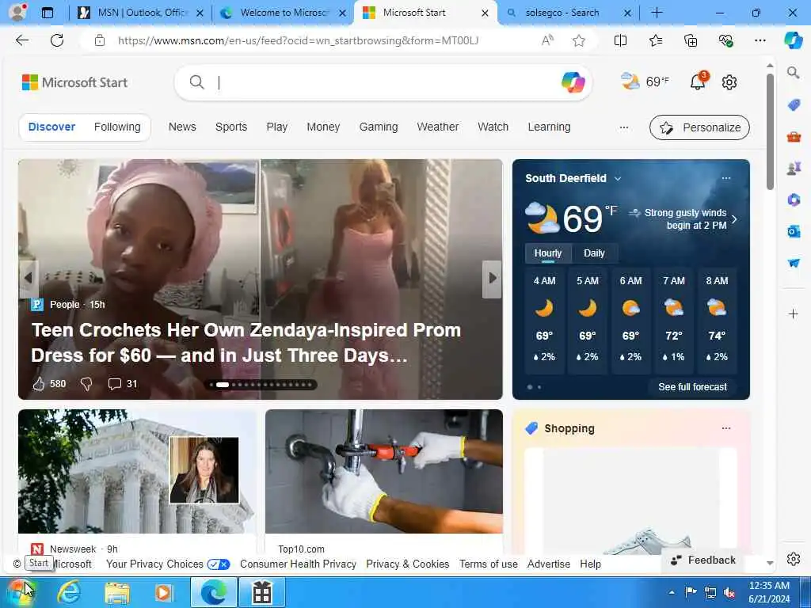Viewport: 811px width, 608px height.
Task: View site information lock icon
Action: [100, 40]
